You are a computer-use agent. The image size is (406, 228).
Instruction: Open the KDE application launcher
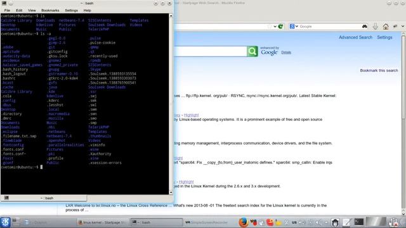[5, 222]
